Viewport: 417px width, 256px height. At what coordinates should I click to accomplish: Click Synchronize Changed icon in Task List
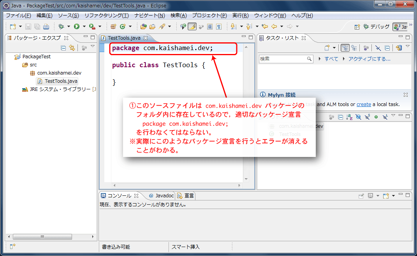399,48
